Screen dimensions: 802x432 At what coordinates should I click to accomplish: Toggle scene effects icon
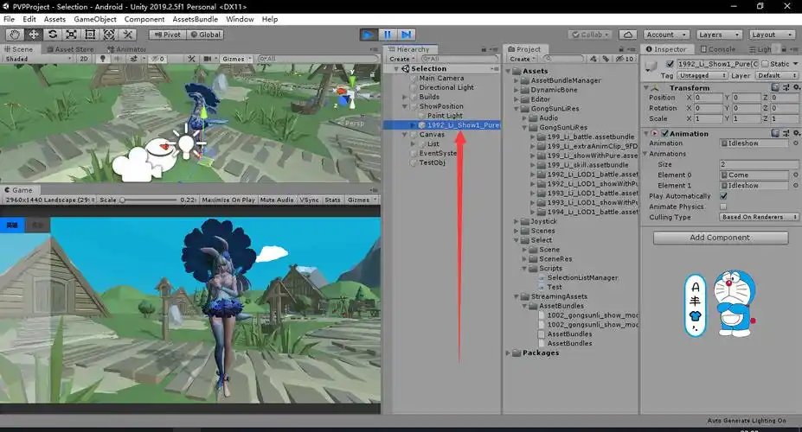[133, 59]
